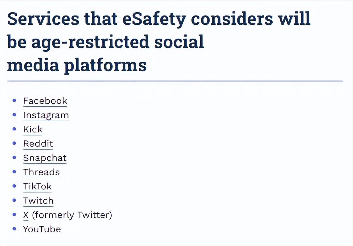Image resolution: width=353 pixels, height=246 pixels.
Task: Click the bullet dot next to Kick
Action: click(14, 129)
